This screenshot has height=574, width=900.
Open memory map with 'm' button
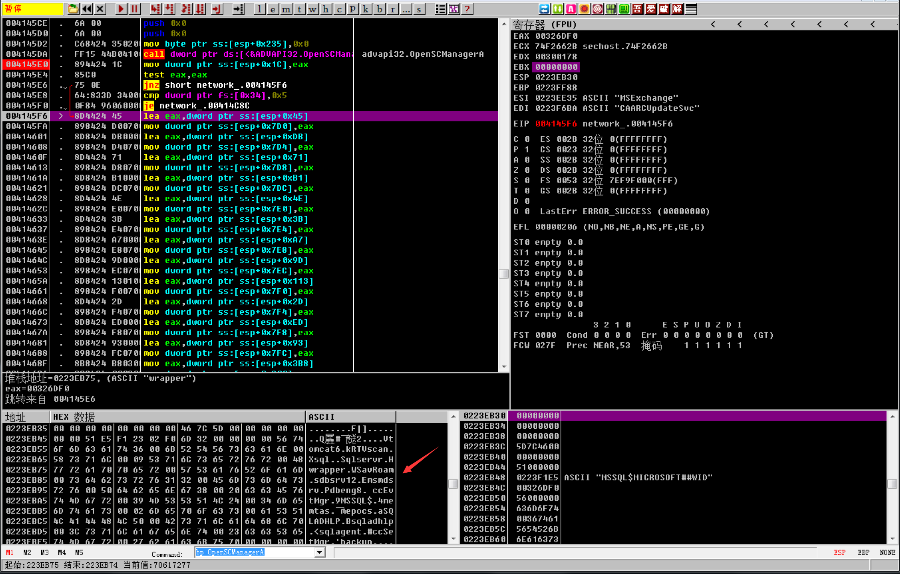click(286, 9)
